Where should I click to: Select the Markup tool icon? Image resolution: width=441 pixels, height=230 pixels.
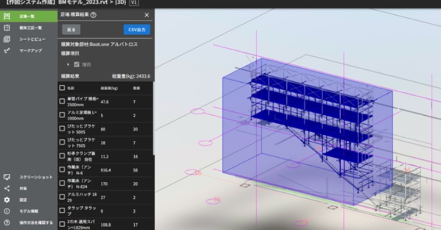pyautogui.click(x=7, y=50)
